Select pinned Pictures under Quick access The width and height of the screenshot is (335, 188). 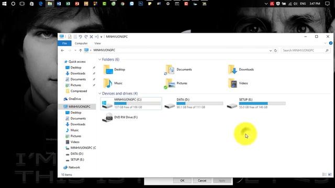tap(76, 85)
